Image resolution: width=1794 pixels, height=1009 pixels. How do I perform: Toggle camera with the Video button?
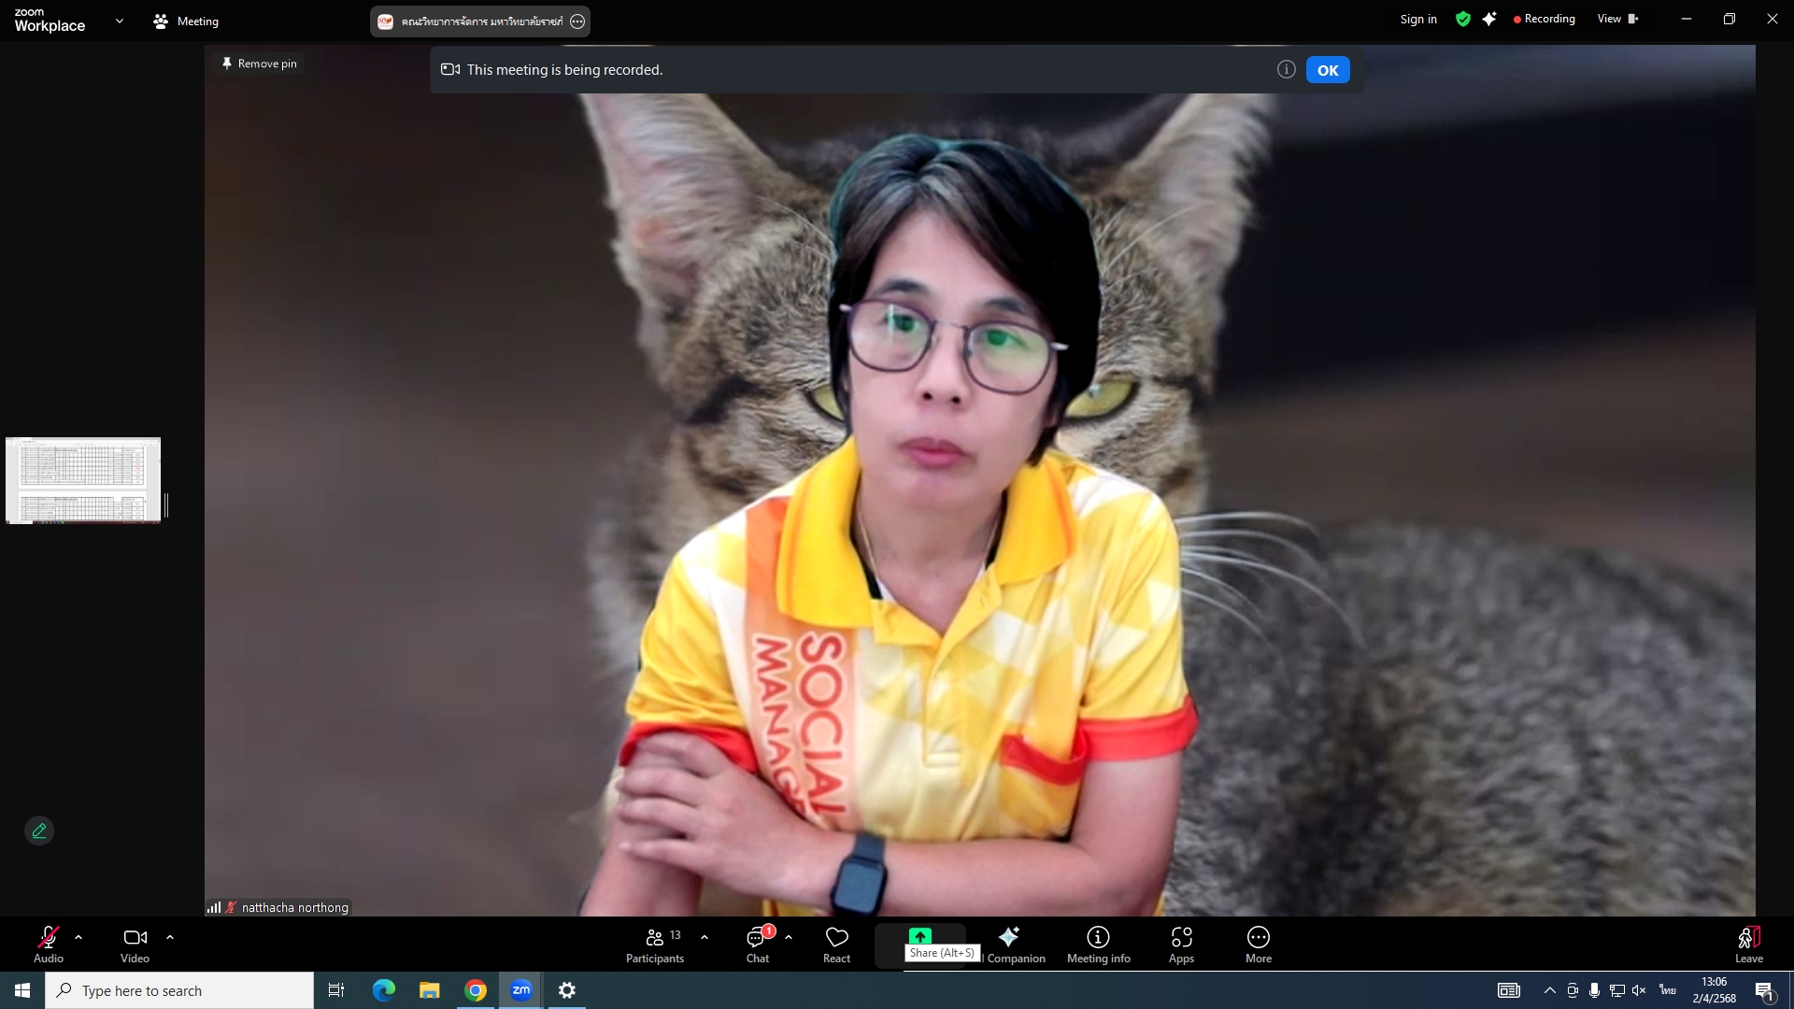[x=135, y=944]
